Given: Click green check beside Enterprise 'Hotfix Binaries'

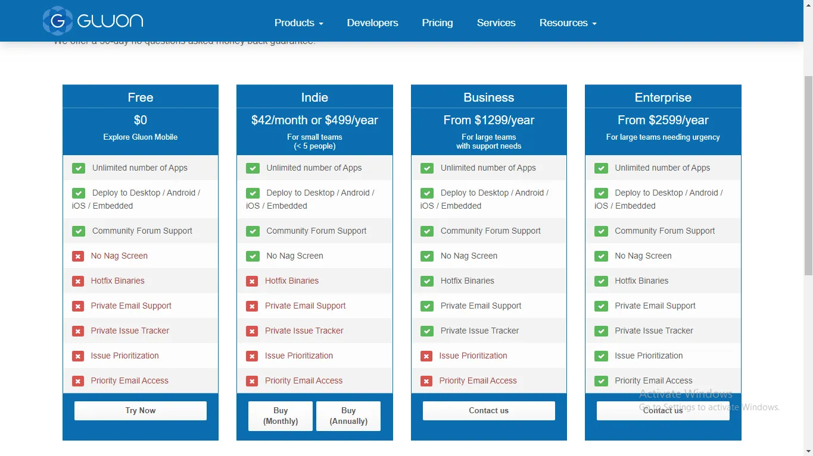Looking at the screenshot, I should click(601, 281).
